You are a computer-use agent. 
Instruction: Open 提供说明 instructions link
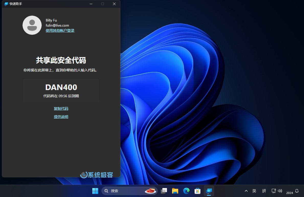[x=61, y=117]
